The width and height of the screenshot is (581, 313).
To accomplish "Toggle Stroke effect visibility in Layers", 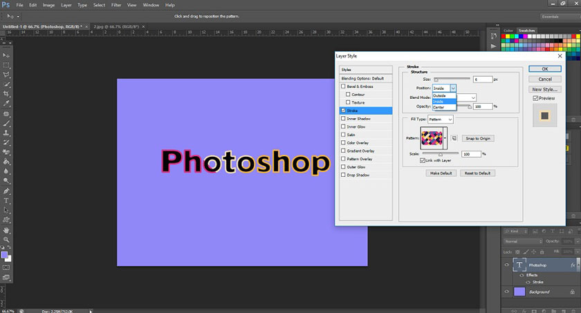I will [528, 283].
